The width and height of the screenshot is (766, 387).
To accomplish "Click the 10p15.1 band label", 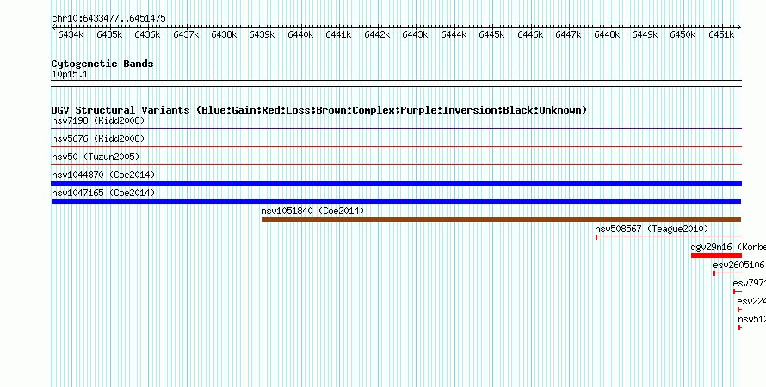I will pyautogui.click(x=70, y=75).
